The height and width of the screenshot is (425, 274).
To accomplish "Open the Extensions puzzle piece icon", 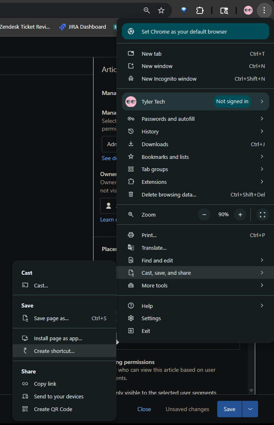I will coord(200,10).
